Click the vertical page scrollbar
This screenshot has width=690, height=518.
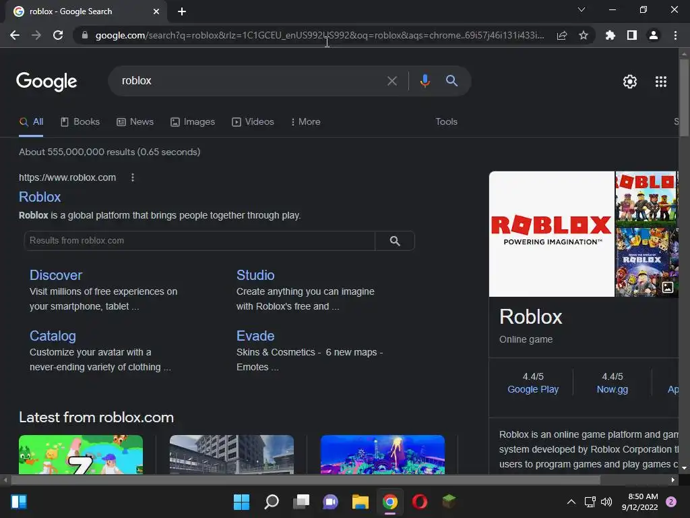(684, 97)
